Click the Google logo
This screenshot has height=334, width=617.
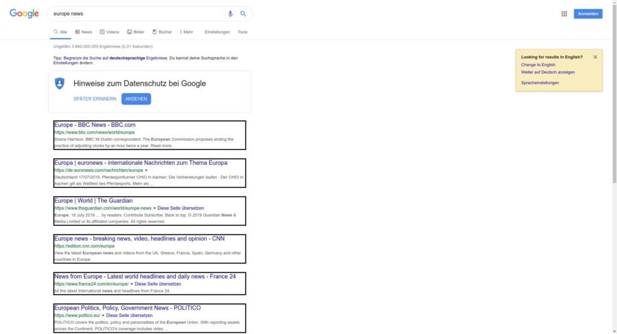click(24, 14)
